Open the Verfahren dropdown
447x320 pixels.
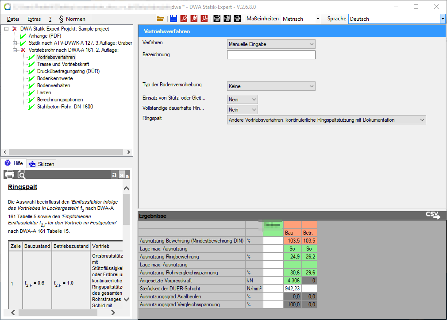tap(271, 44)
